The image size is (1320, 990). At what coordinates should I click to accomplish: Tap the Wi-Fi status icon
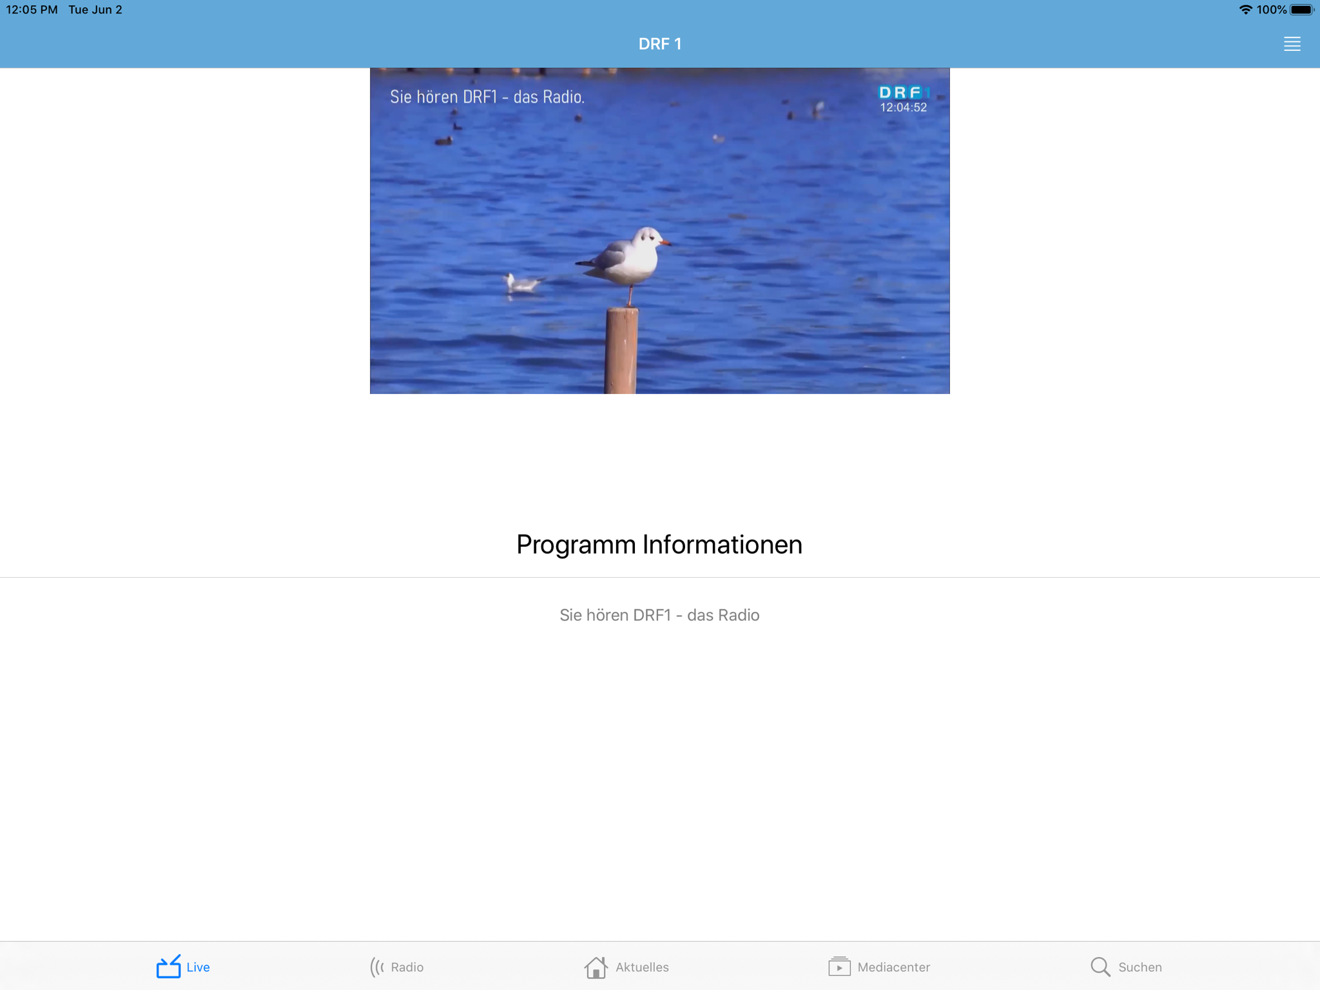click(1245, 10)
